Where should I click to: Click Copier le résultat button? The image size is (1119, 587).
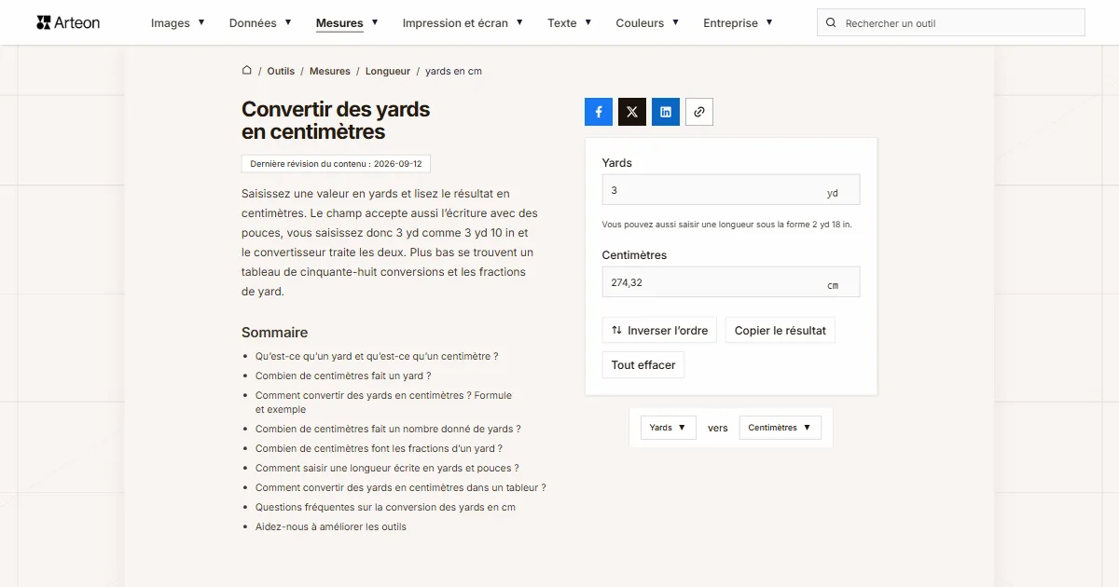pos(781,330)
